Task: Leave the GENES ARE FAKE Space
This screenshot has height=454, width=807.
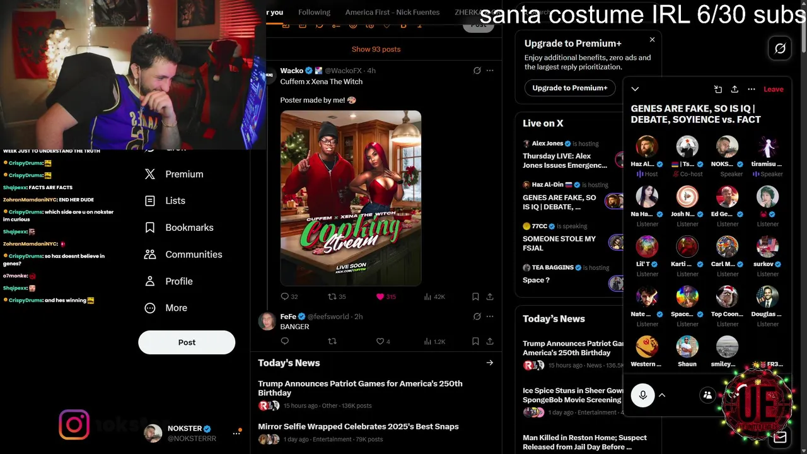Action: pyautogui.click(x=774, y=89)
